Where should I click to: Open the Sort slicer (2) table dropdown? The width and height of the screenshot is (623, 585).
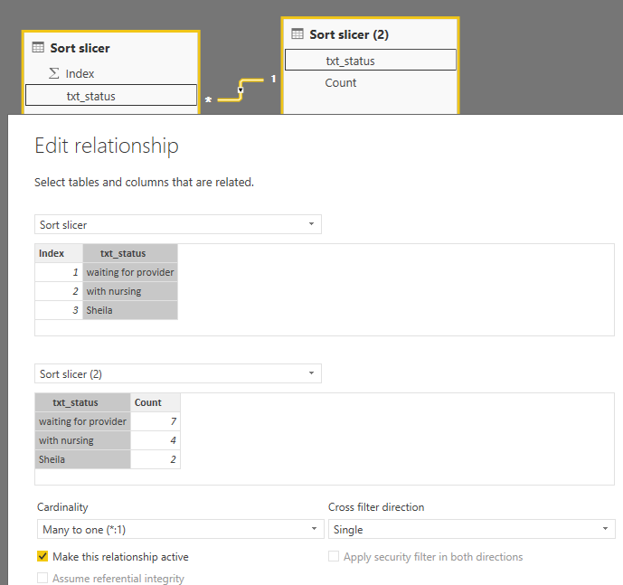(178, 373)
